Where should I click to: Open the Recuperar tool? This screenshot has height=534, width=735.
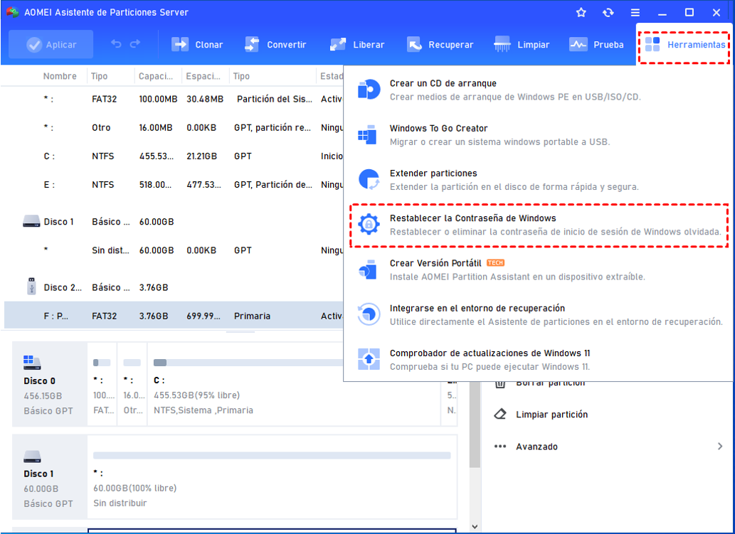pyautogui.click(x=440, y=45)
